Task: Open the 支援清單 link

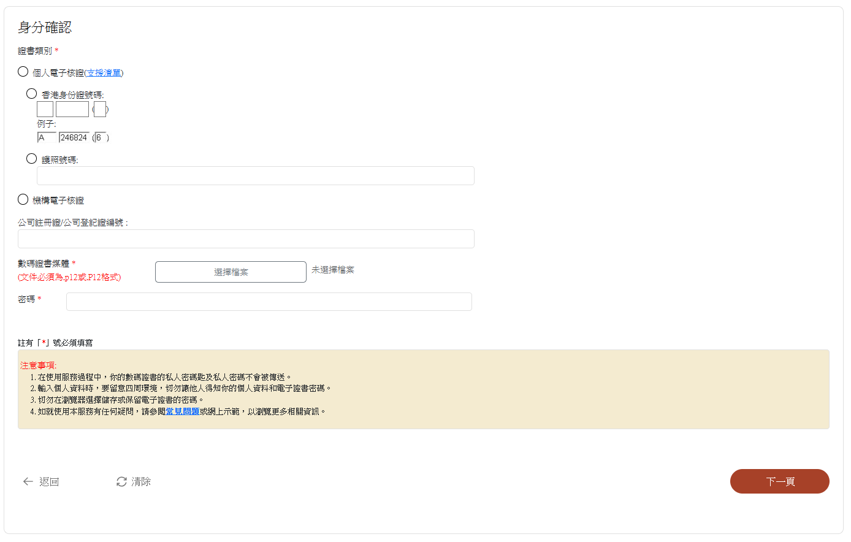Action: click(104, 73)
